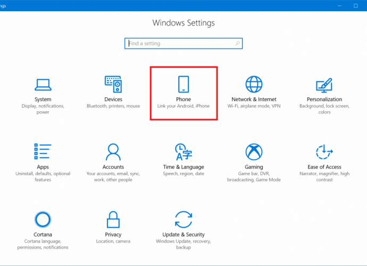This screenshot has height=266, width=367.
Task: Minimize the Settings window
Action: tap(339, 6)
